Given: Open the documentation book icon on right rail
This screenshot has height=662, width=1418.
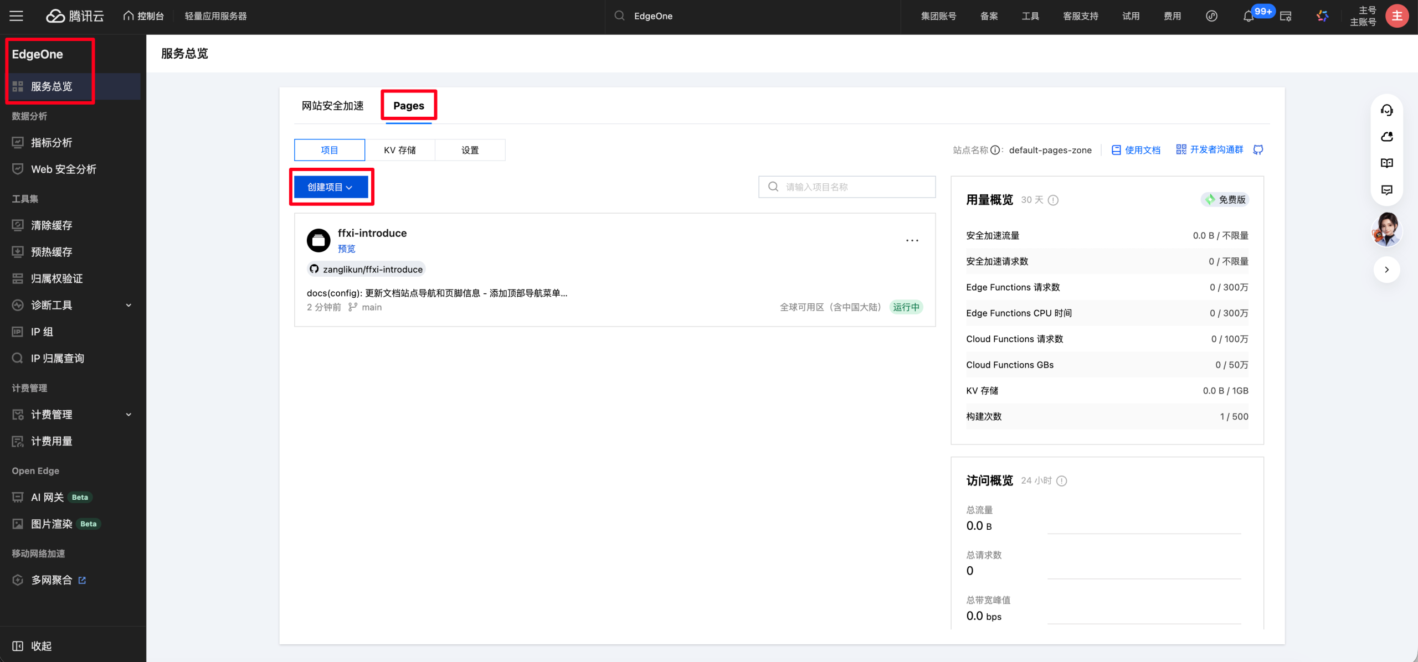Looking at the screenshot, I should click(1386, 163).
